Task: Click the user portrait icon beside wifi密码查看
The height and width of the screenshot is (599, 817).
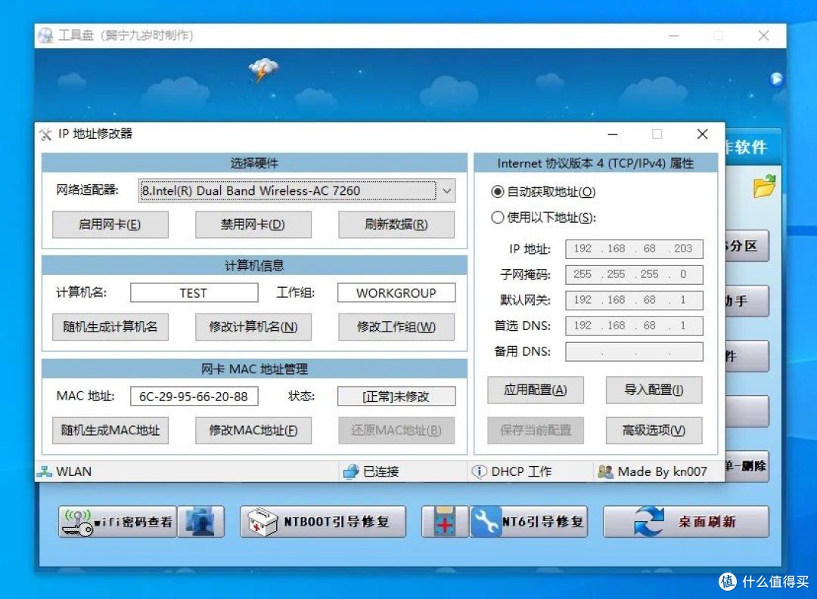Action: click(x=201, y=521)
